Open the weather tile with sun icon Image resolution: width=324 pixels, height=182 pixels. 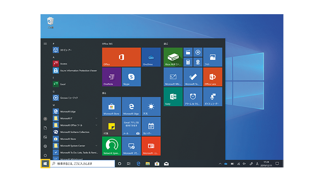click(151, 106)
